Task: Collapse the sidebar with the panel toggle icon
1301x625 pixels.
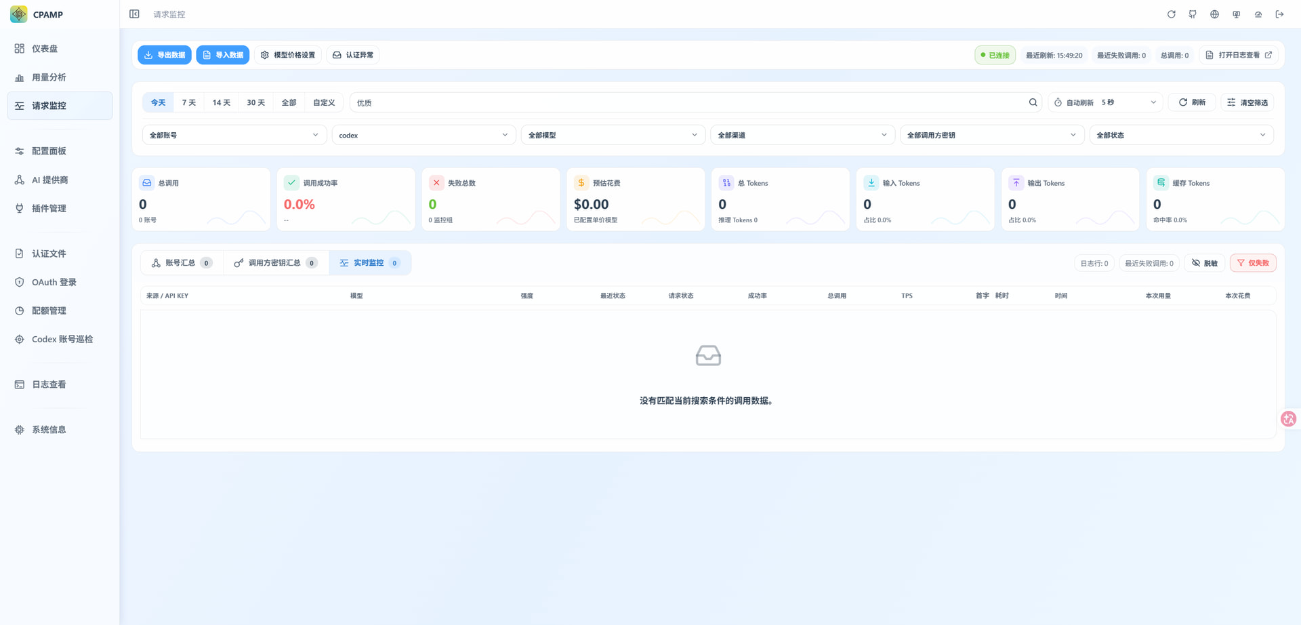Action: click(134, 14)
